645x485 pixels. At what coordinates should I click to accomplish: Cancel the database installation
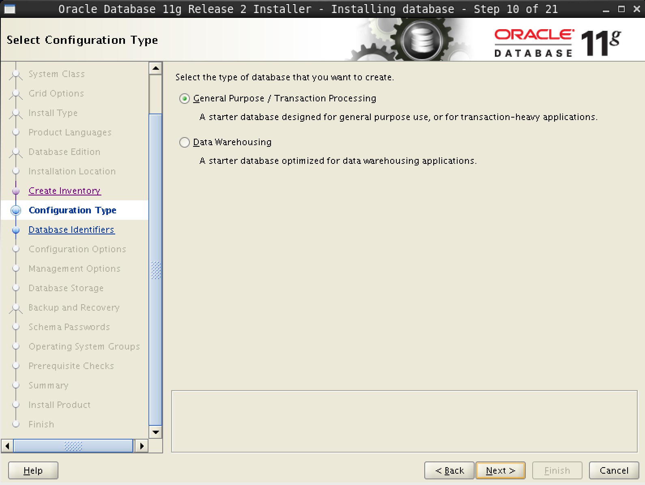pos(614,470)
